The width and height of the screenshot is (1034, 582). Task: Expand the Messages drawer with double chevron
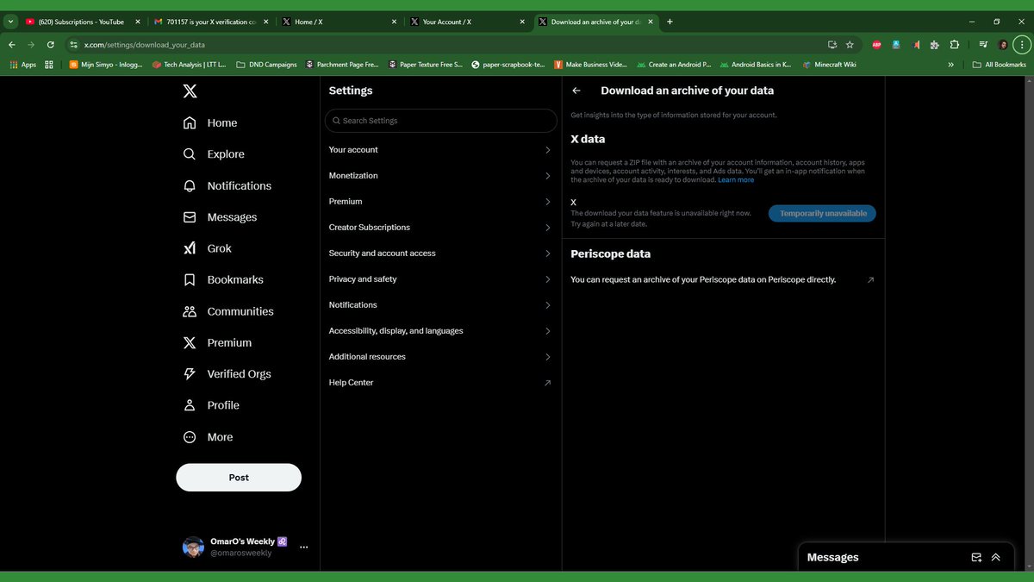996,557
